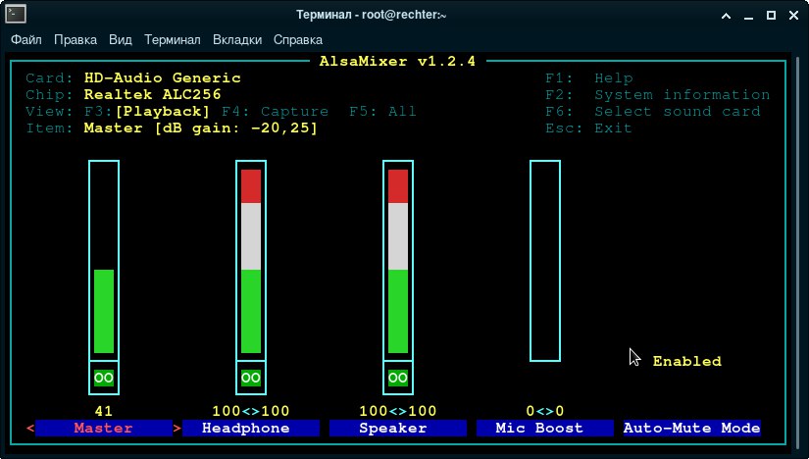Viewport: 809px width, 459px height.
Task: Click the Master dB gain item text
Action: click(x=201, y=127)
